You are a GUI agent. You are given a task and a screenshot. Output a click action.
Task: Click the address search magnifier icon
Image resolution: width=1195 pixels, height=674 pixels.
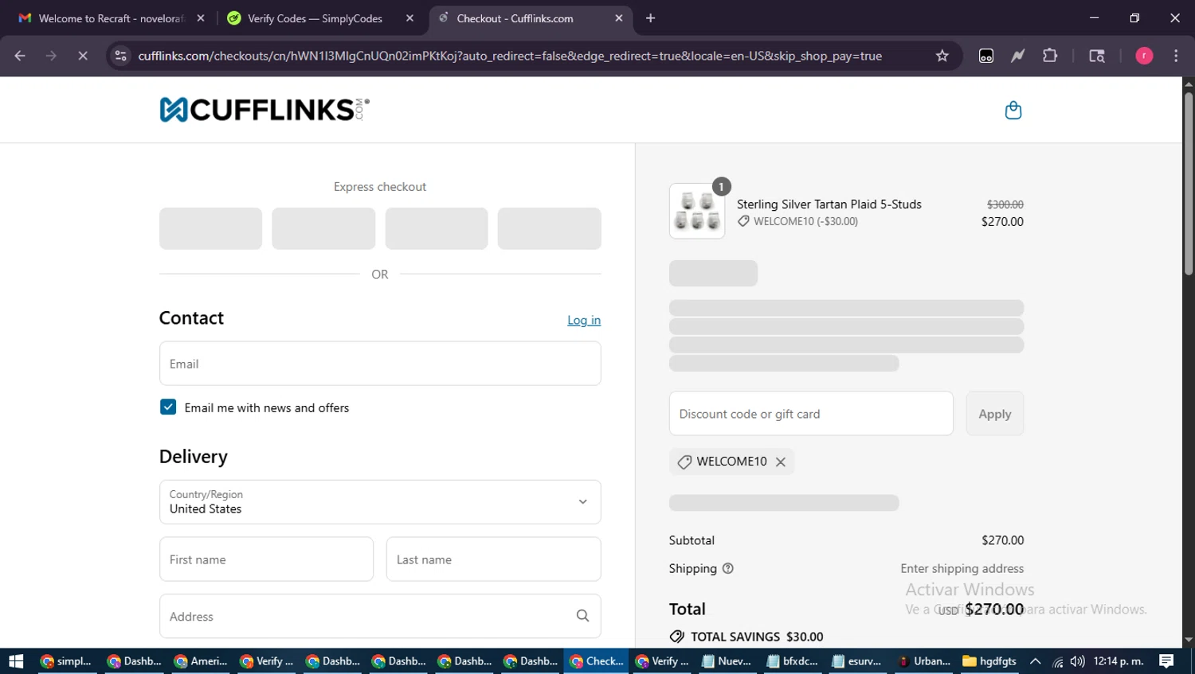tap(582, 616)
